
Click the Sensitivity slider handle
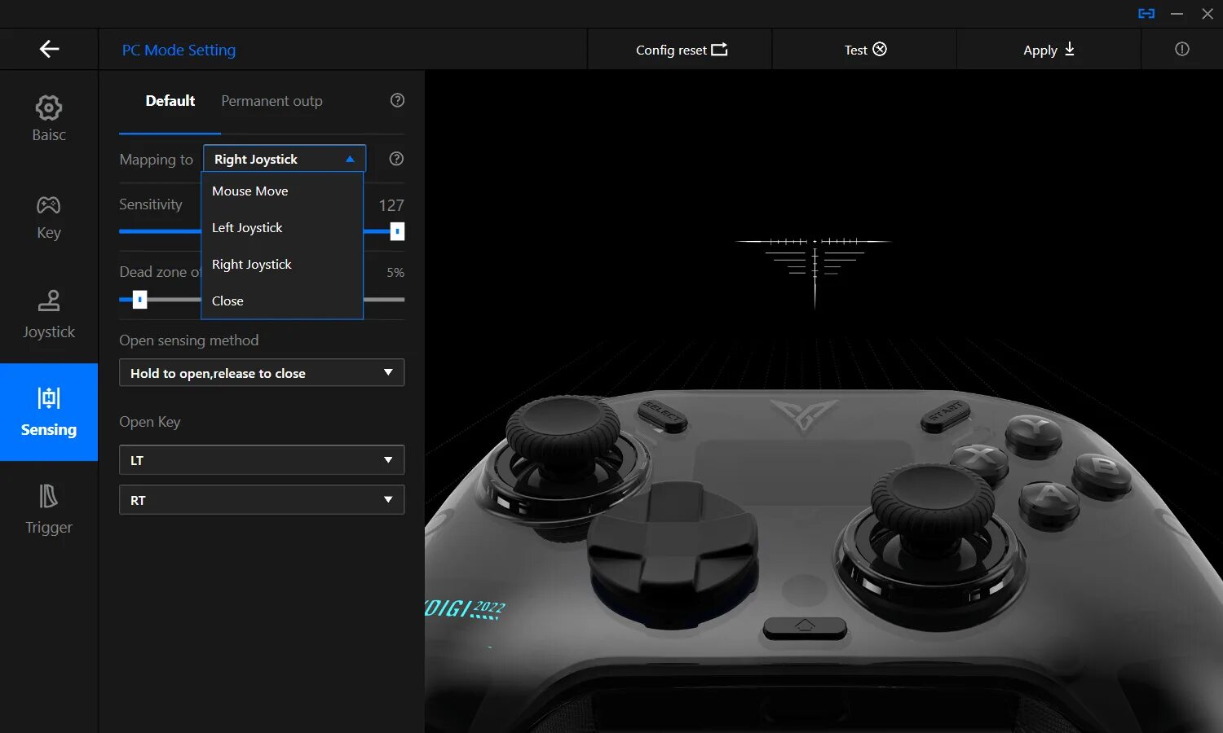(x=397, y=231)
